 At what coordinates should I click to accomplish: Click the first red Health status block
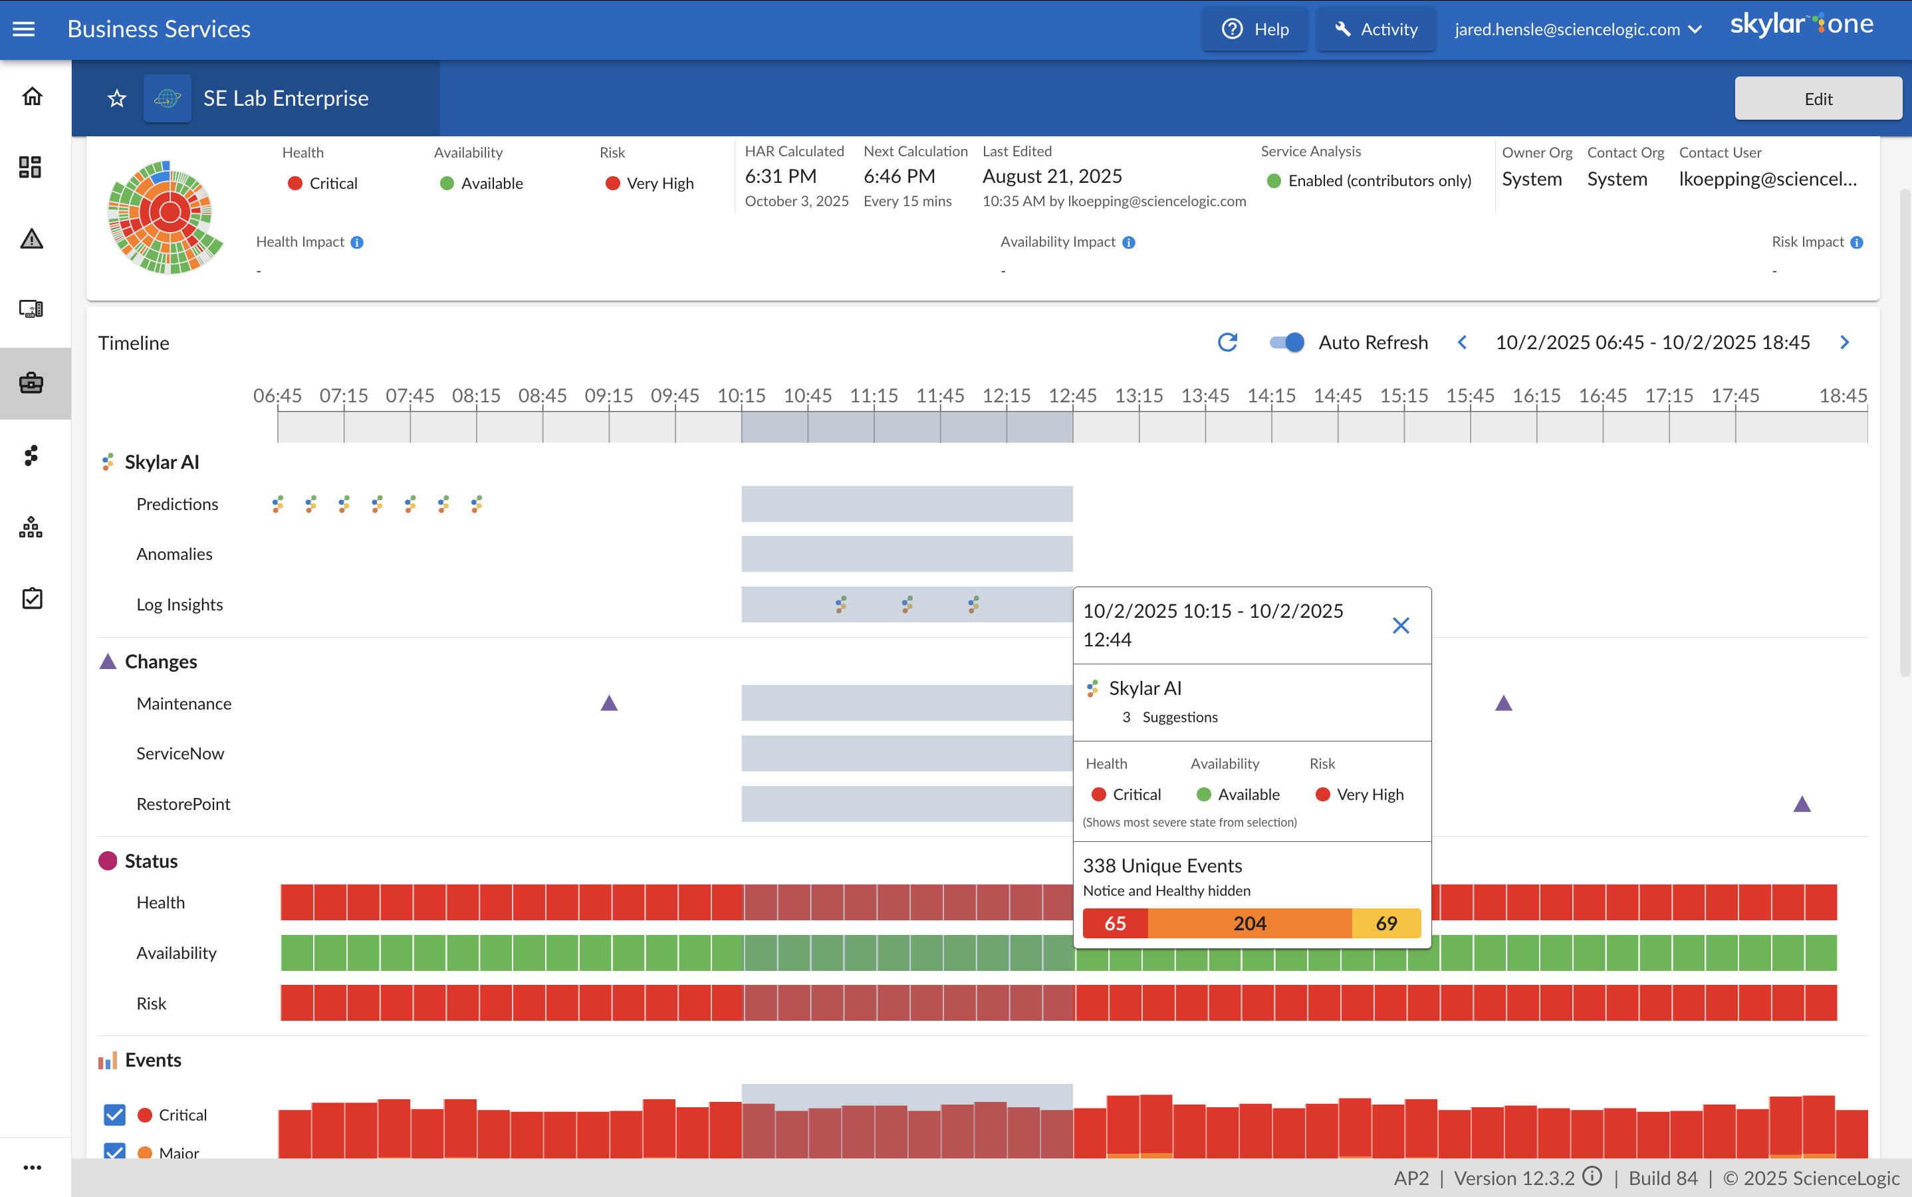[297, 902]
